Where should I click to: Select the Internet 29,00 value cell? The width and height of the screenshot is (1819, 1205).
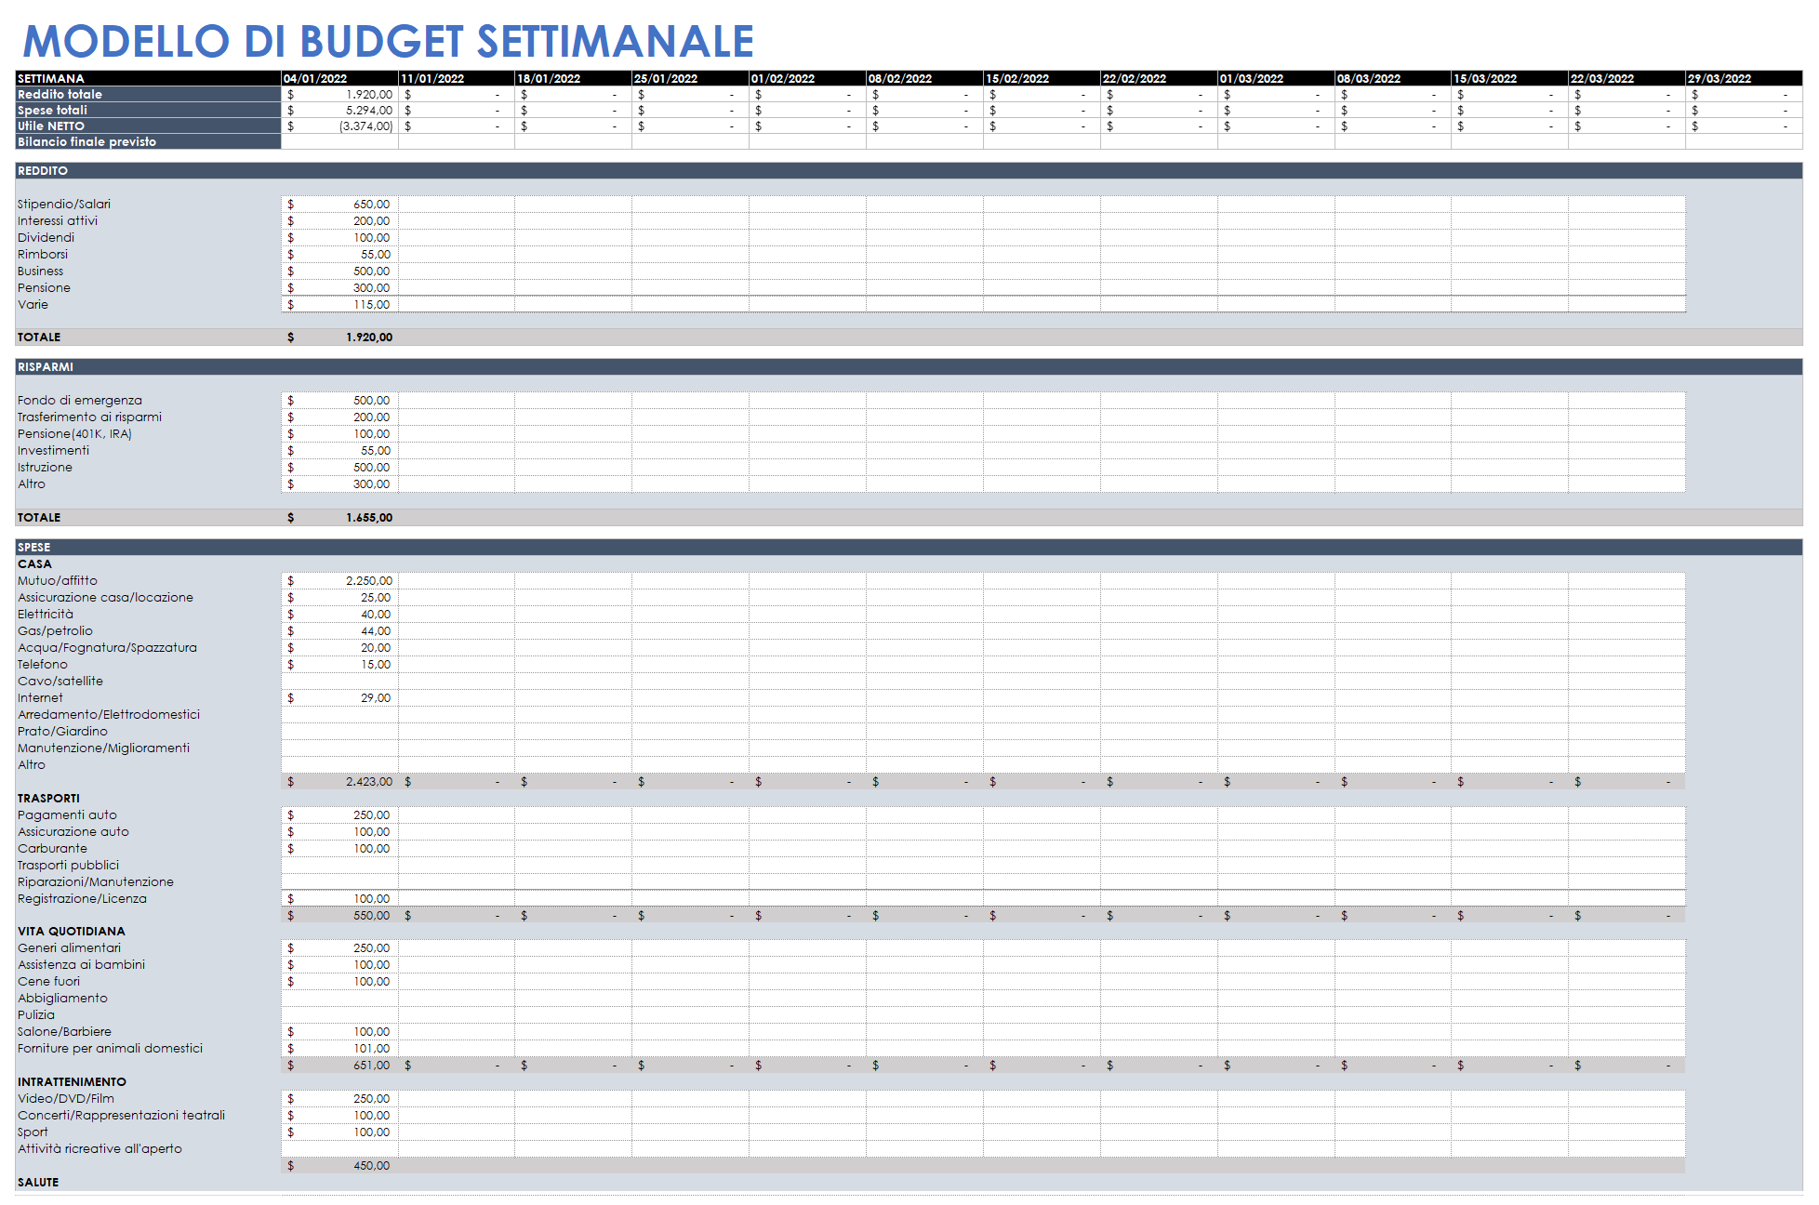339,698
